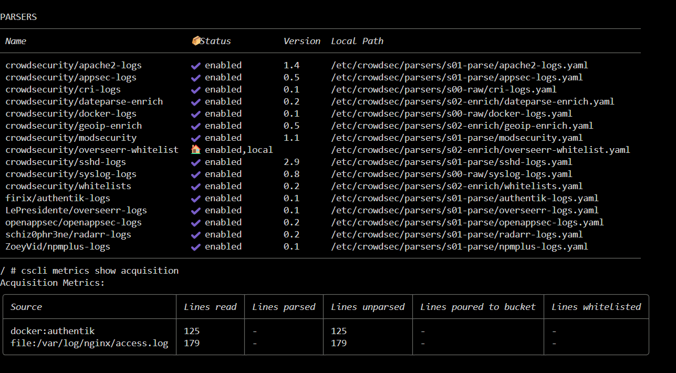Click the checkmark icon in the sshd-logs row
Screen dimensions: 676x373
[x=196, y=162]
